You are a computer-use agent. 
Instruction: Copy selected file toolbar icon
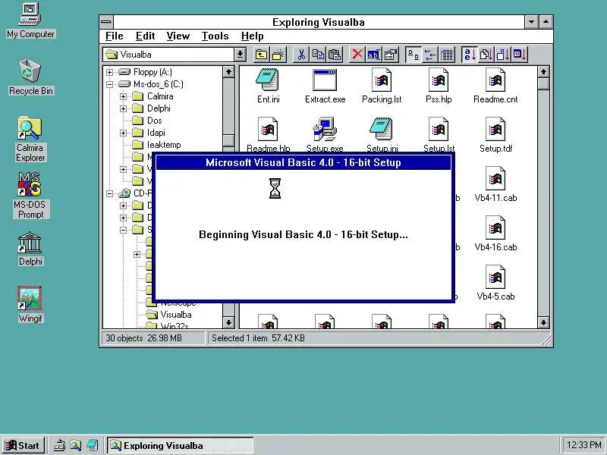click(x=318, y=55)
